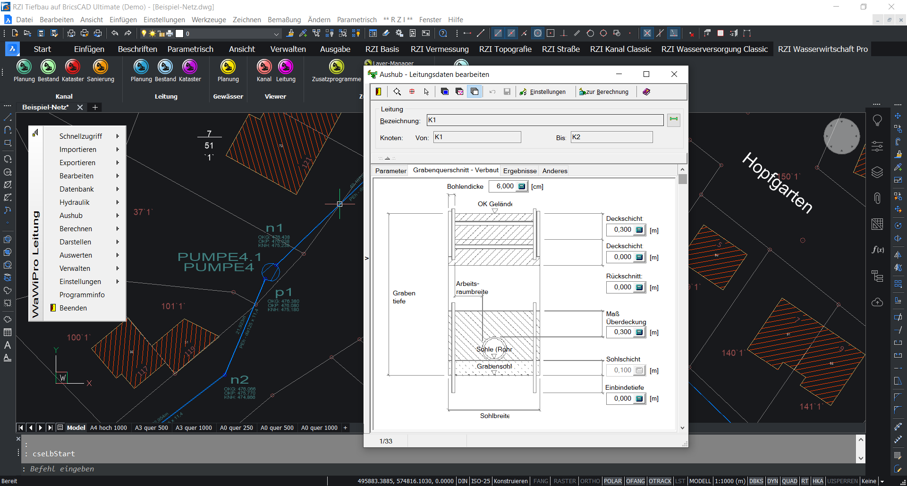Click the green pipe icon beside Bezeichnung

[674, 119]
